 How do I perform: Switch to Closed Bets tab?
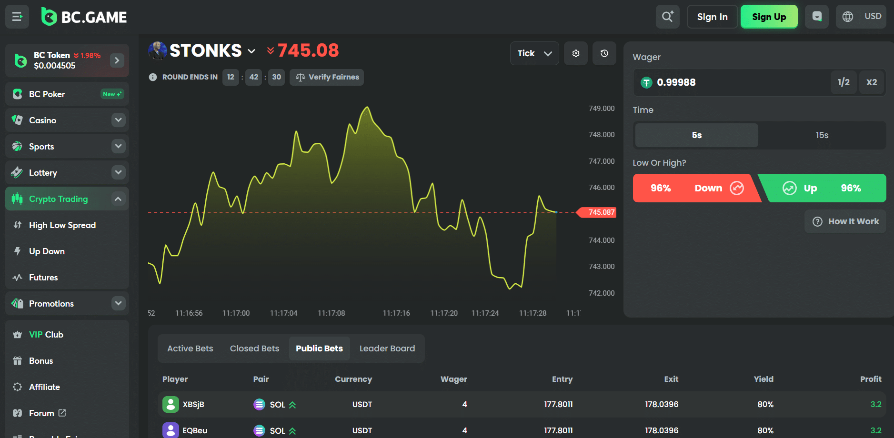(x=255, y=348)
